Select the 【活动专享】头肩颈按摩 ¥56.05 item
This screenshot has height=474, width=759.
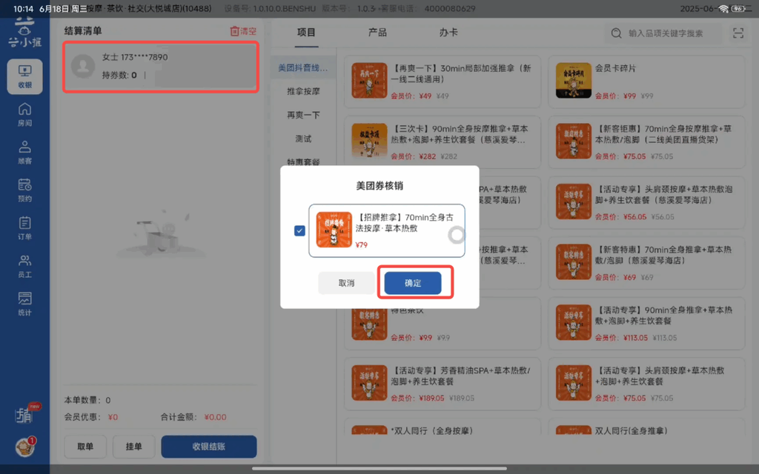[x=646, y=203]
